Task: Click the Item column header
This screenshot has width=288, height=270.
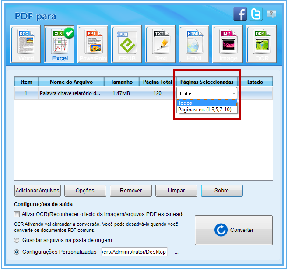Action: coord(26,82)
